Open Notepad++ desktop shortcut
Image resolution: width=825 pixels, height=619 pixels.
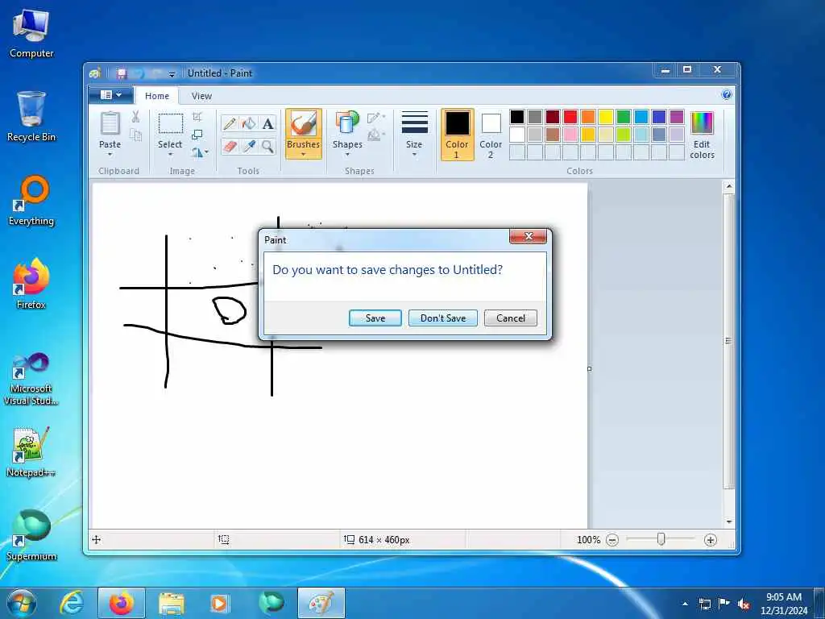click(x=31, y=451)
